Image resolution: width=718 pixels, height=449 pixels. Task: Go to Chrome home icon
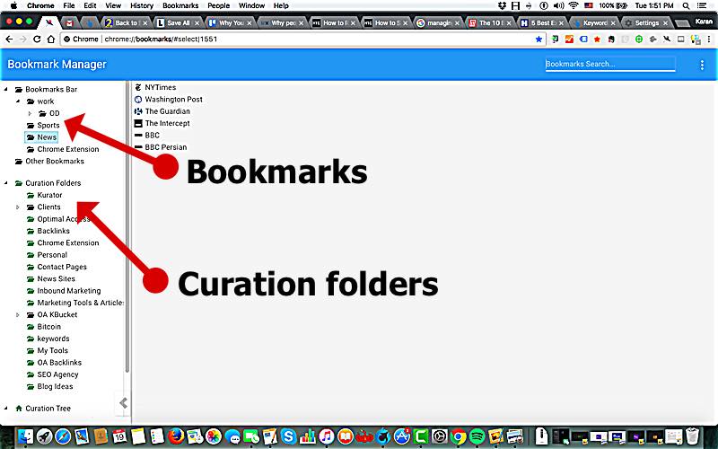[x=51, y=40]
